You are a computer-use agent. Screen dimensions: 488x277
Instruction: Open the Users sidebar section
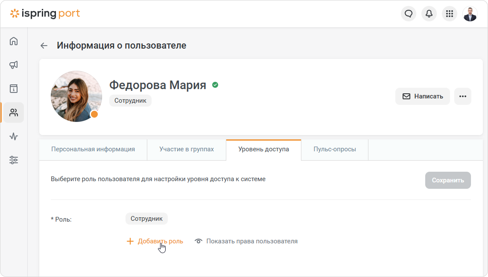pyautogui.click(x=14, y=113)
